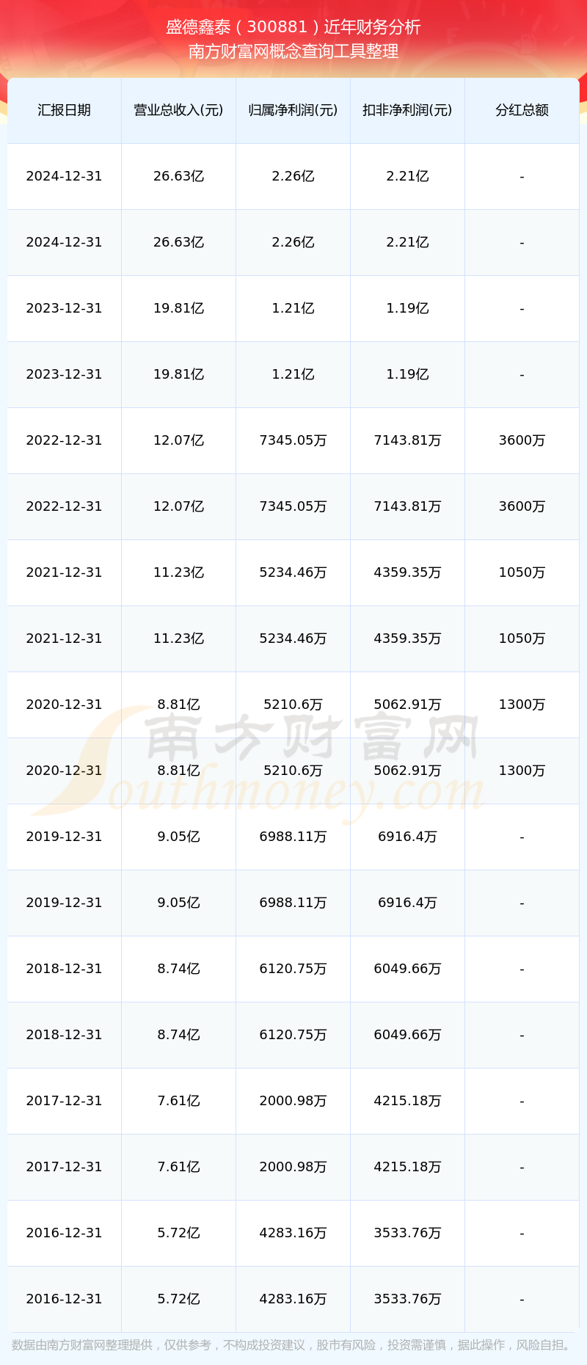Click the 分红总额 column header
The height and width of the screenshot is (1365, 587).
(522, 110)
